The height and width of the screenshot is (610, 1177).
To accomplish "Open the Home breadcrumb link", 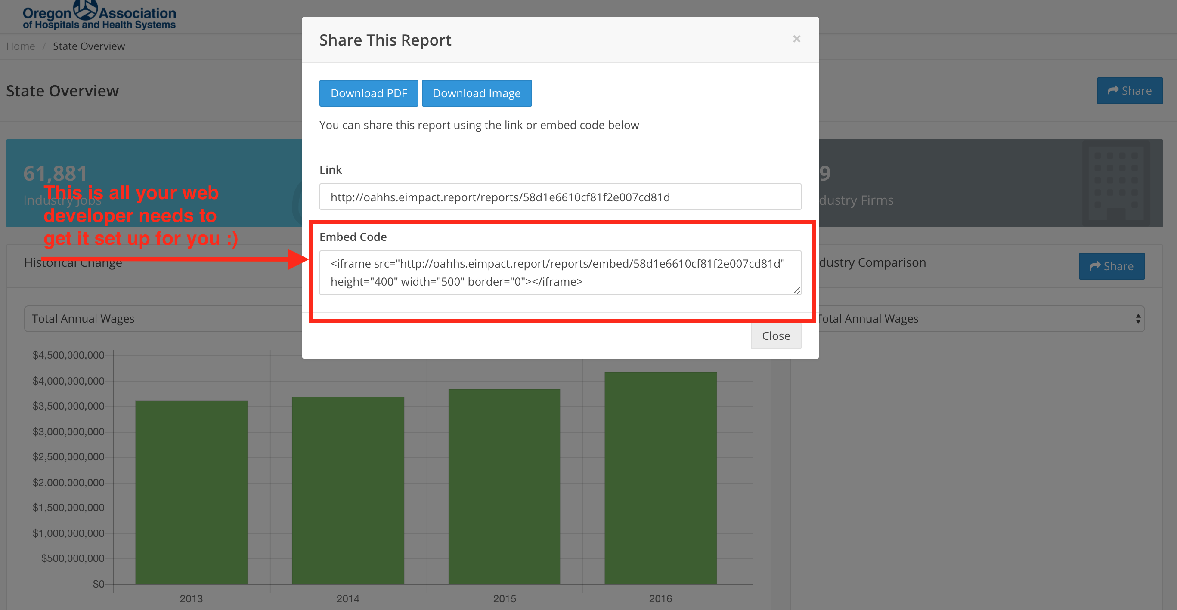I will click(21, 46).
